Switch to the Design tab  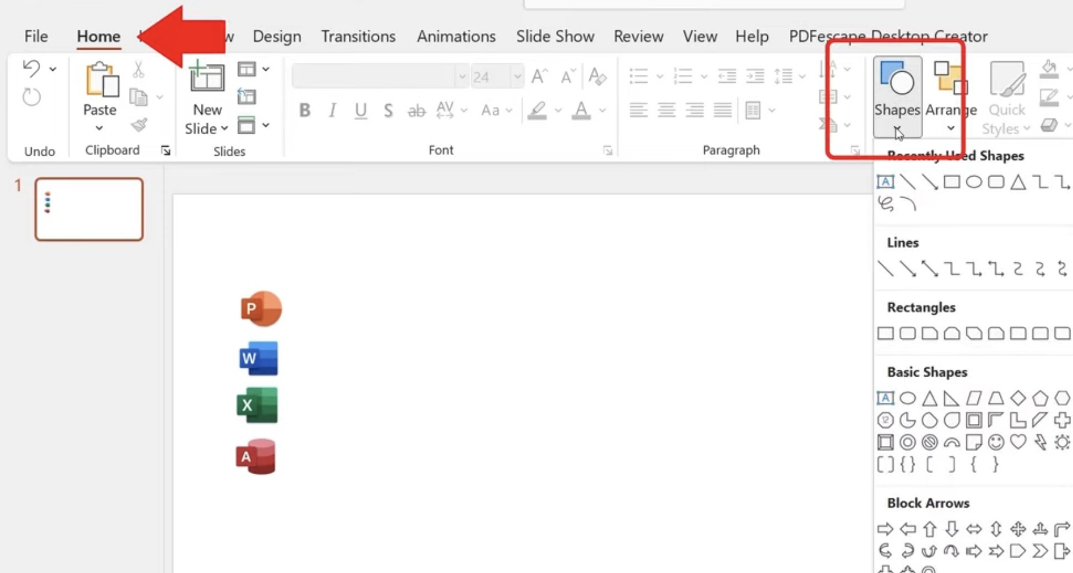[x=277, y=37]
